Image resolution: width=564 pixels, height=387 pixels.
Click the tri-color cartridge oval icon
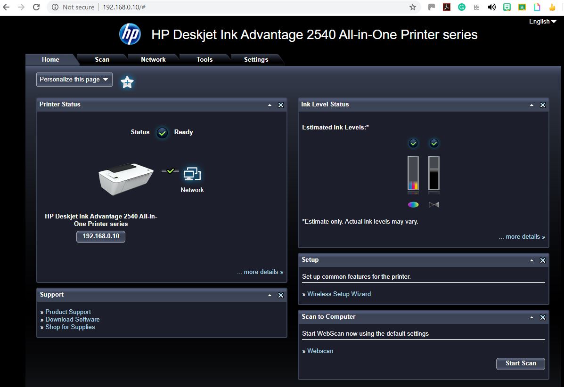[x=413, y=205]
